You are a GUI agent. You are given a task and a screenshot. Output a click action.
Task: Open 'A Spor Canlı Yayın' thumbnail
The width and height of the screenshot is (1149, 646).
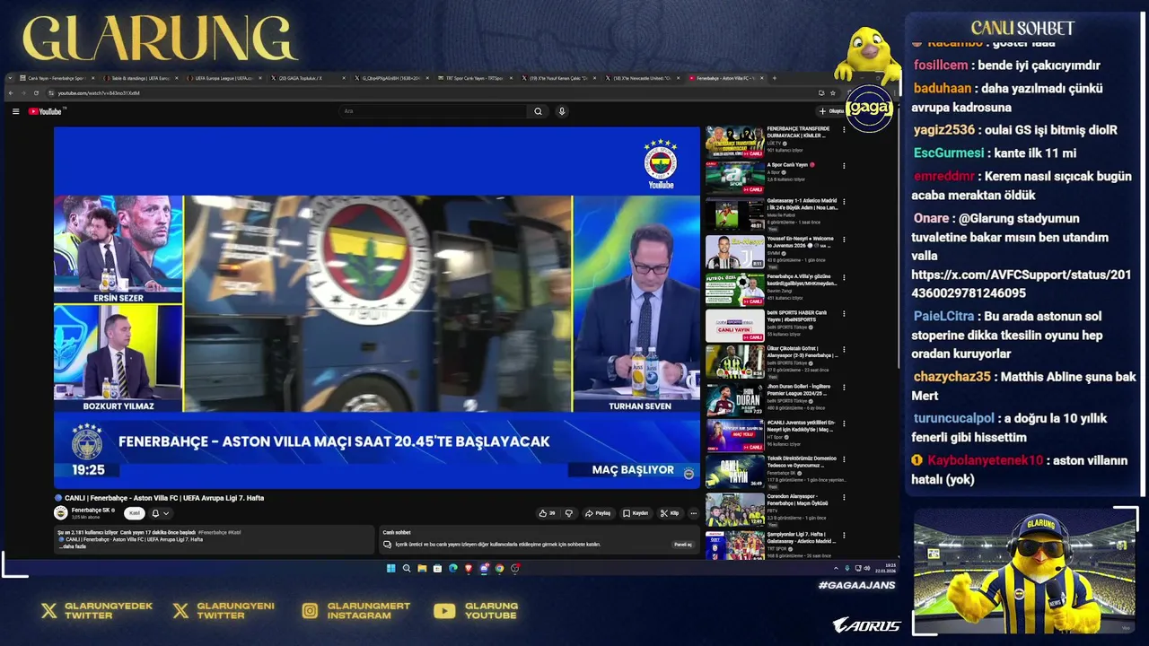[734, 178]
